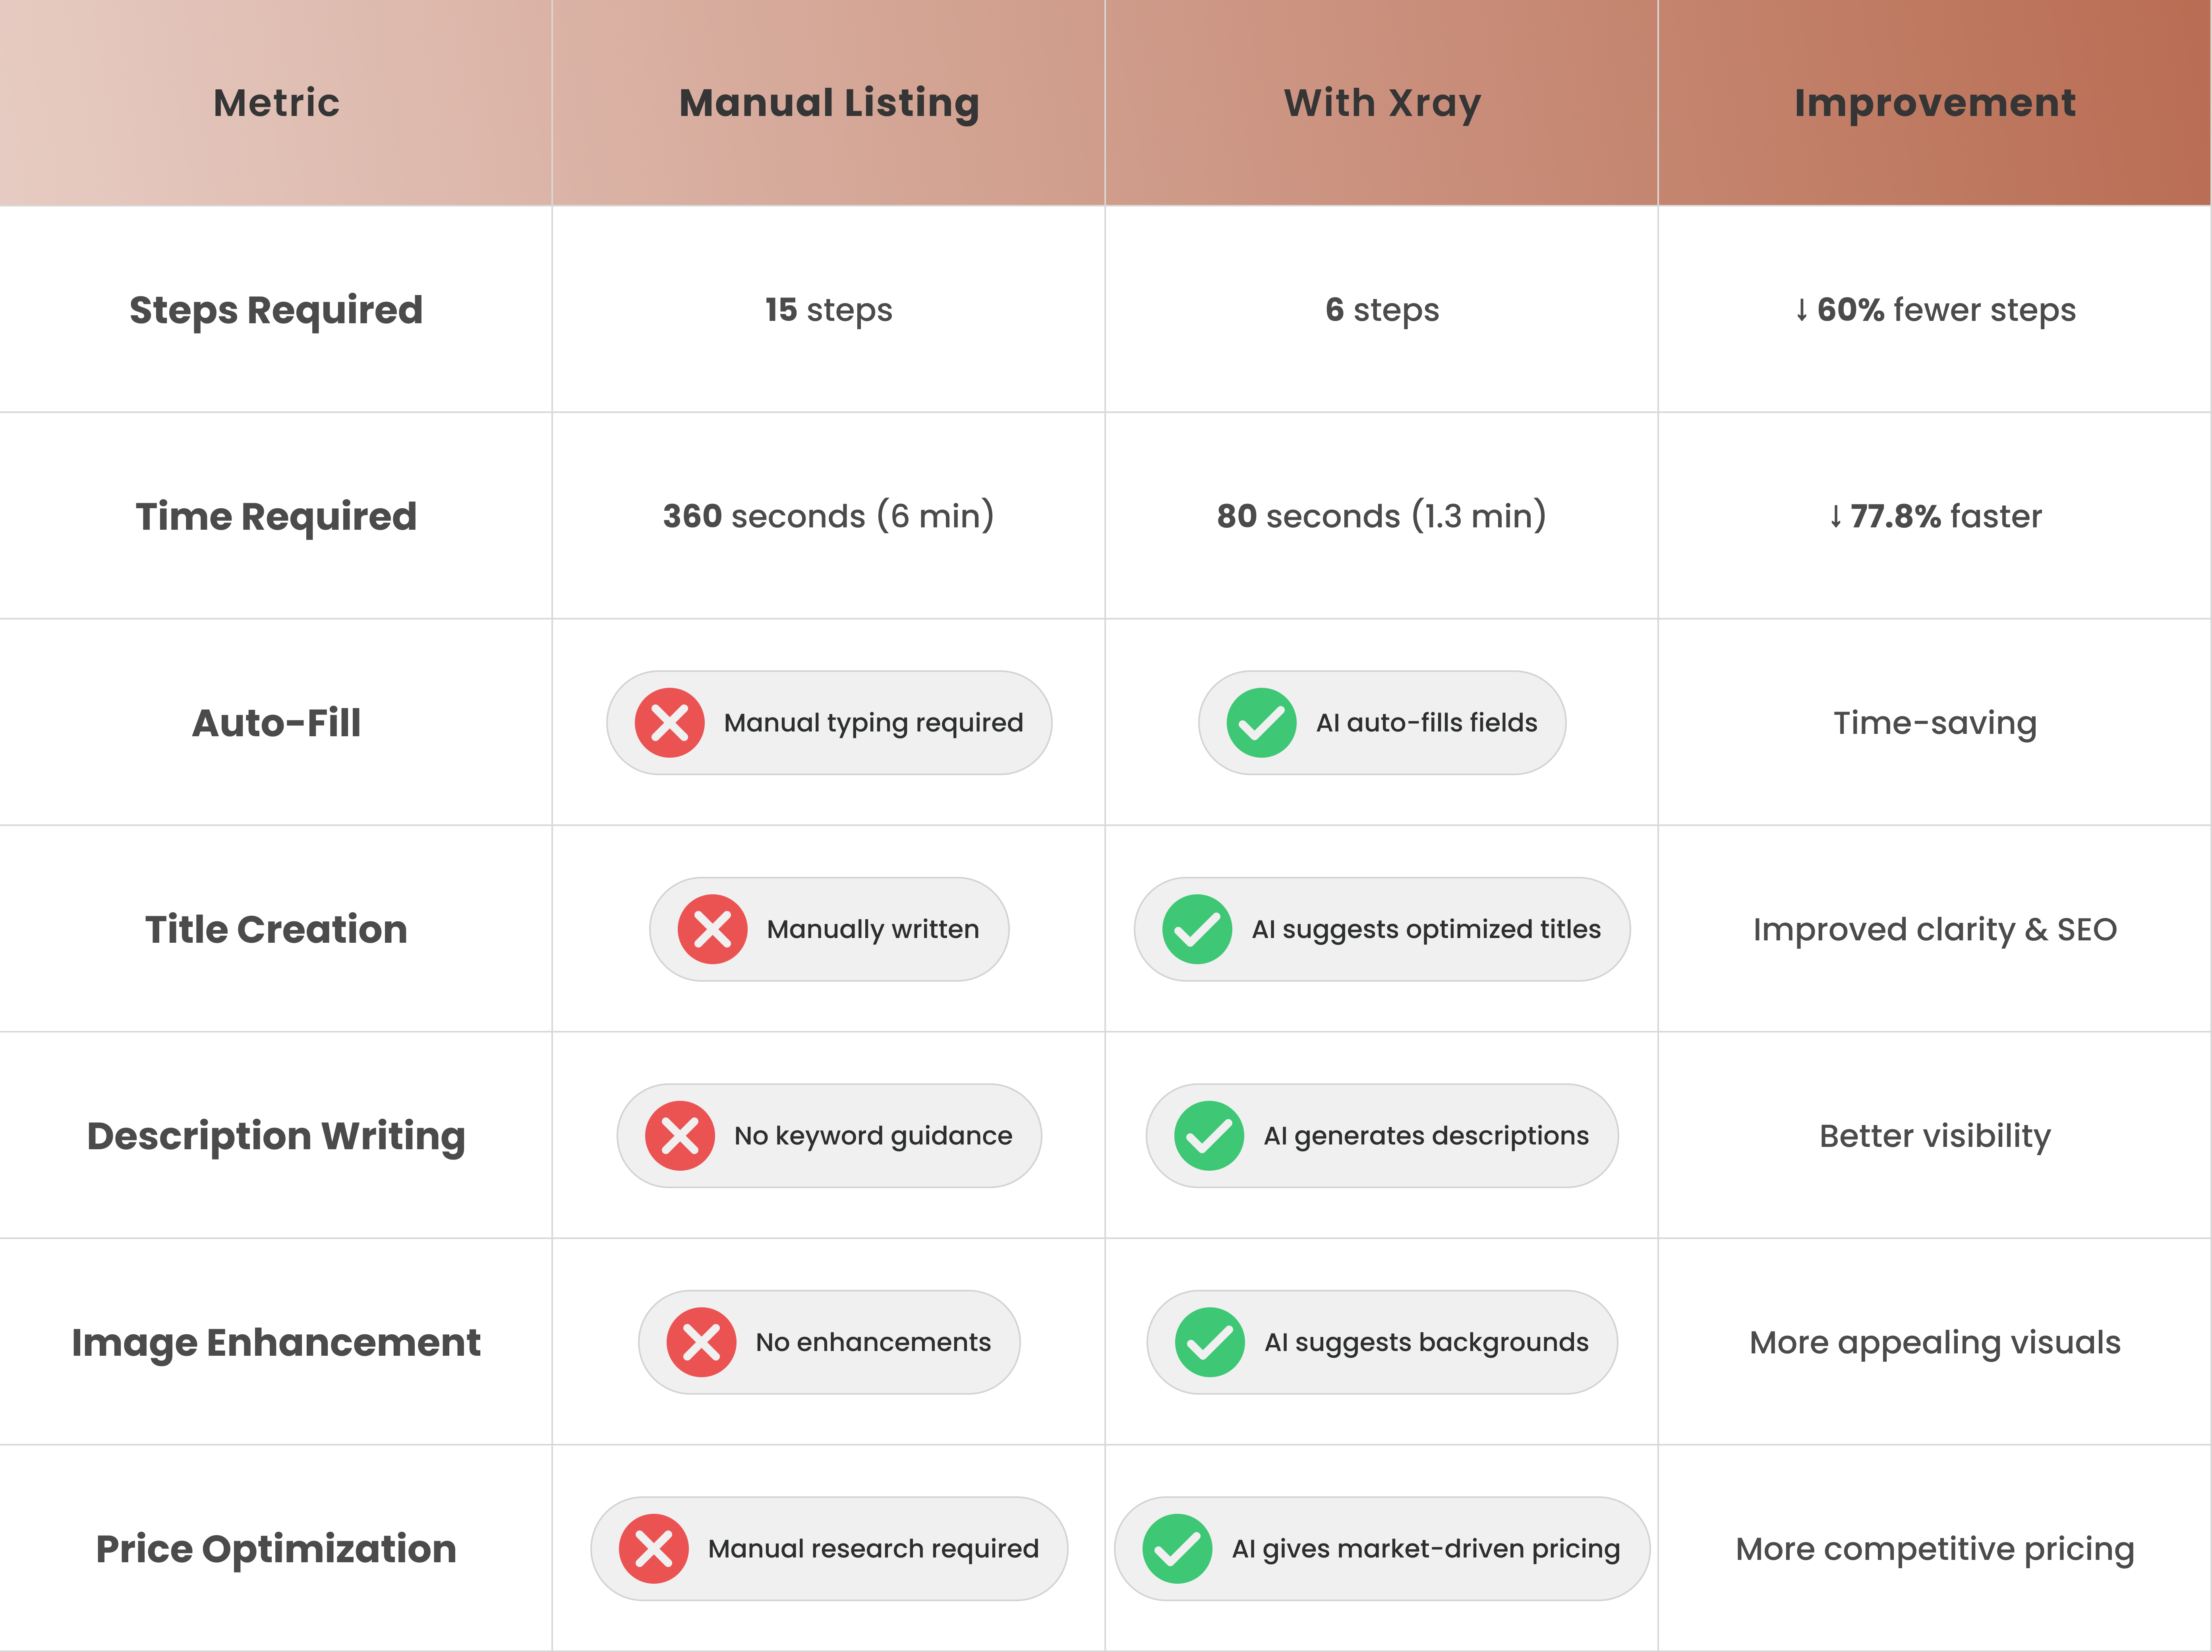Click red X icon beside Manually written
This screenshot has height=1652, width=2212.
pos(712,929)
